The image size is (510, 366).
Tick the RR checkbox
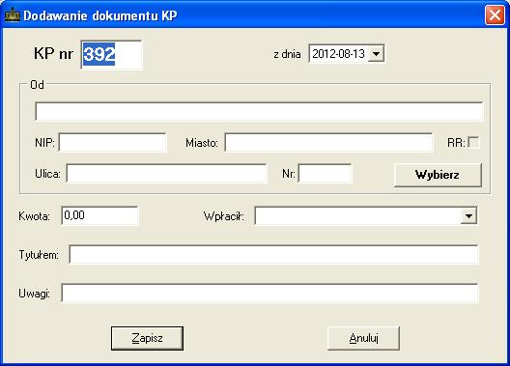(473, 142)
